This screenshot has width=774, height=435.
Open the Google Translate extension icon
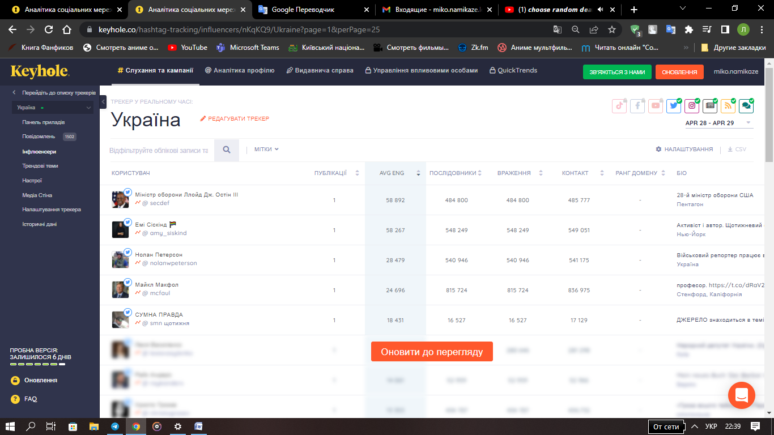point(671,29)
